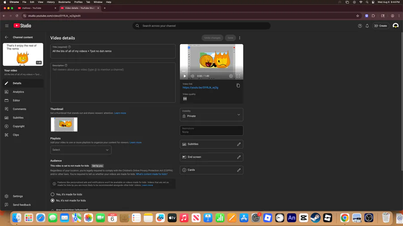The image size is (403, 226).
Task: Click the Save button
Action: point(230,38)
